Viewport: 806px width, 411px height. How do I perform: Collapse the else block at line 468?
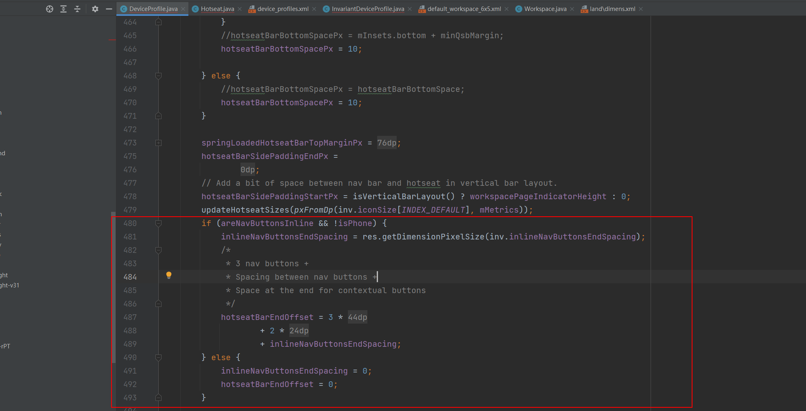(x=159, y=76)
